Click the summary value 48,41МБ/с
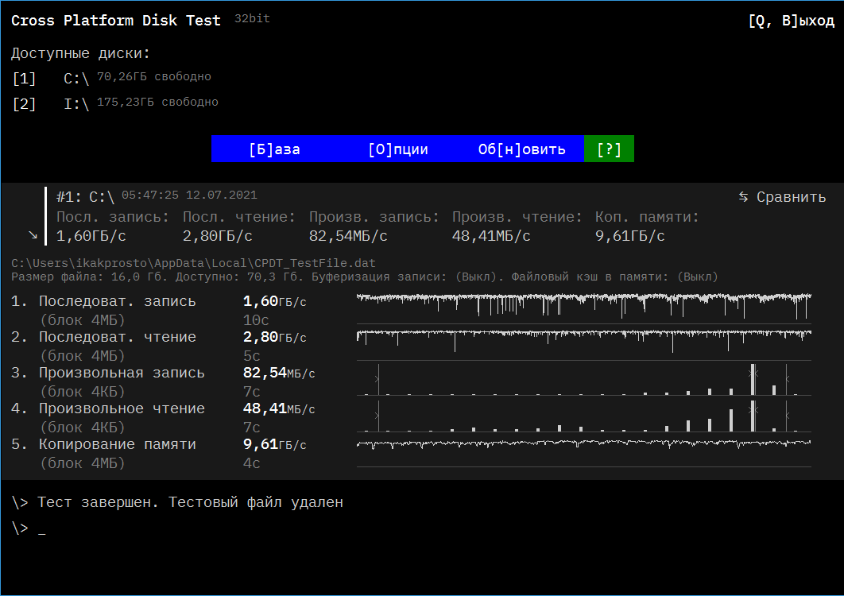 point(491,236)
